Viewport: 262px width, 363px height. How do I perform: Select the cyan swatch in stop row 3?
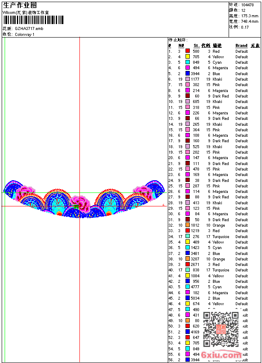tap(188, 62)
